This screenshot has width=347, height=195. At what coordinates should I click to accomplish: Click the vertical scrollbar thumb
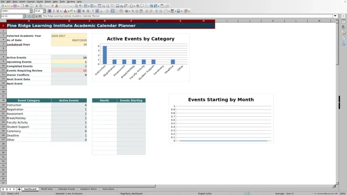tap(337, 44)
